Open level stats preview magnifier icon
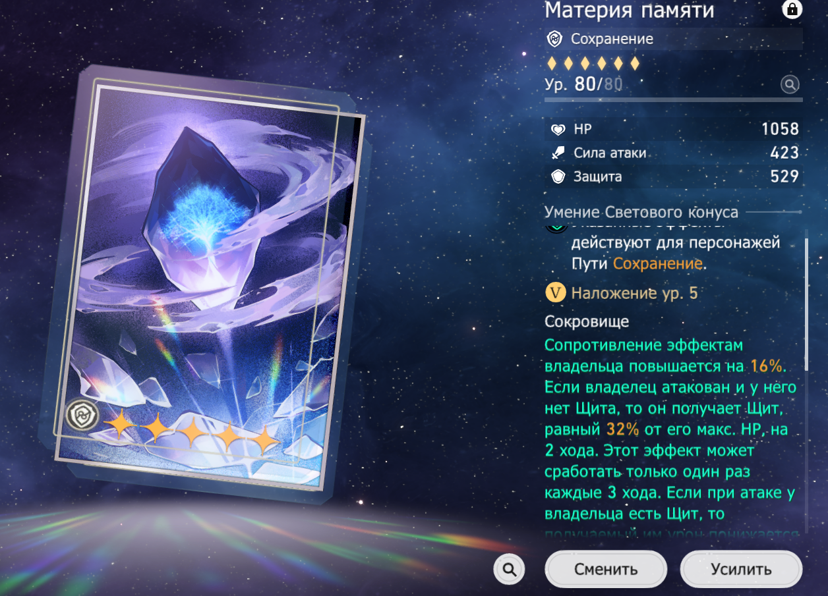 [x=790, y=84]
